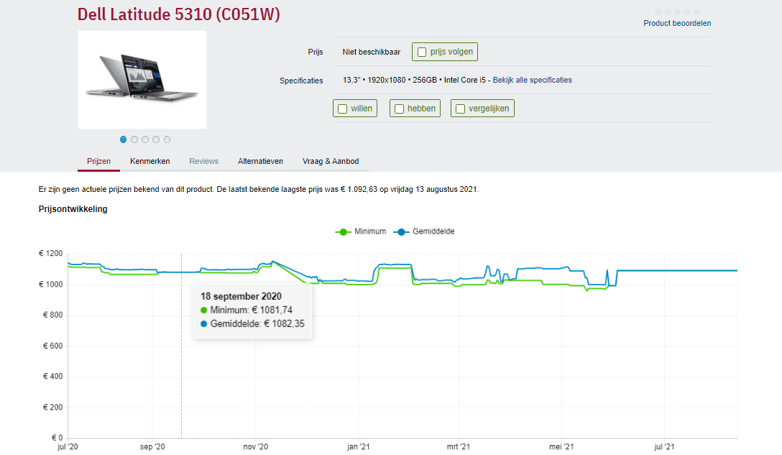
Task: Rate product with the fifth star
Action: coord(696,11)
